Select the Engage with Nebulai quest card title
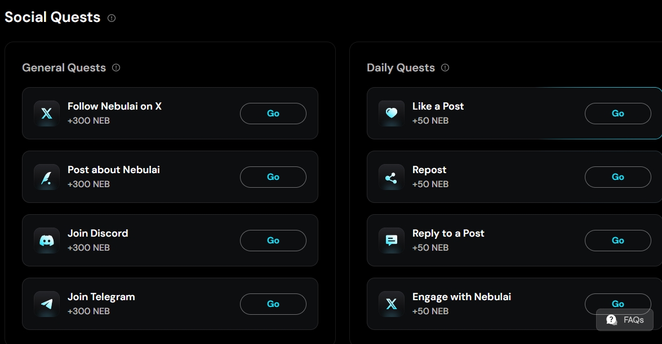 pyautogui.click(x=461, y=297)
